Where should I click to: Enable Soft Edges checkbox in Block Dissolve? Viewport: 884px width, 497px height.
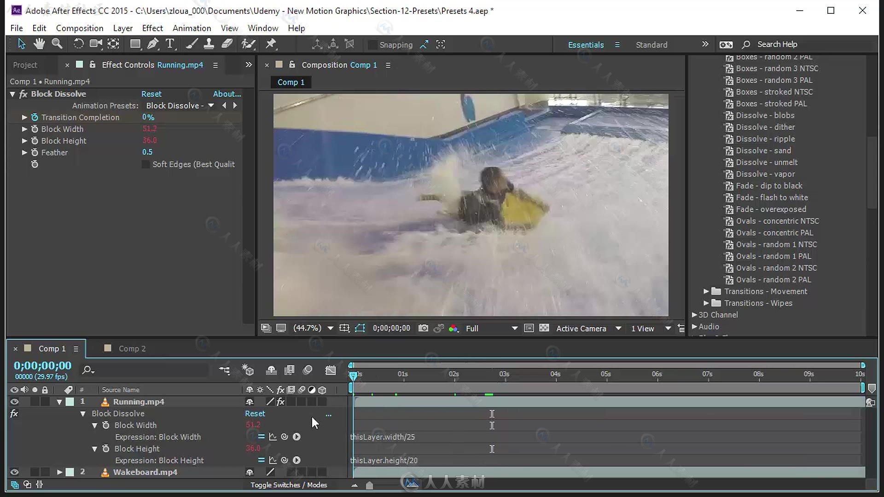145,164
